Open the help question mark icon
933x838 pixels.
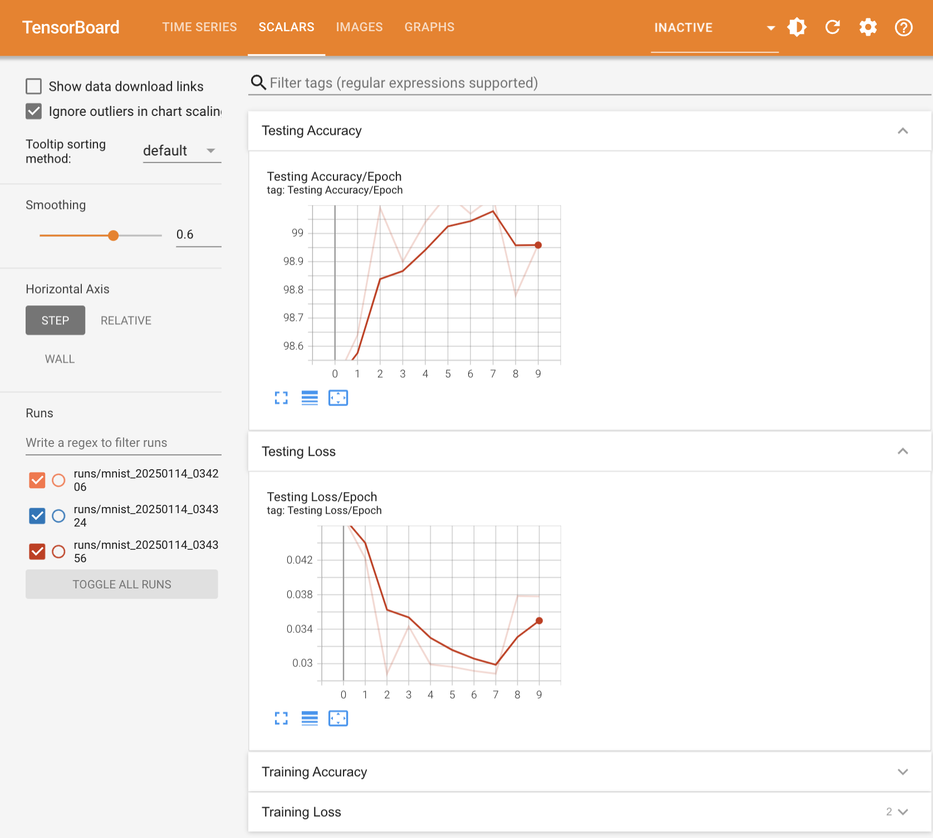click(x=903, y=27)
